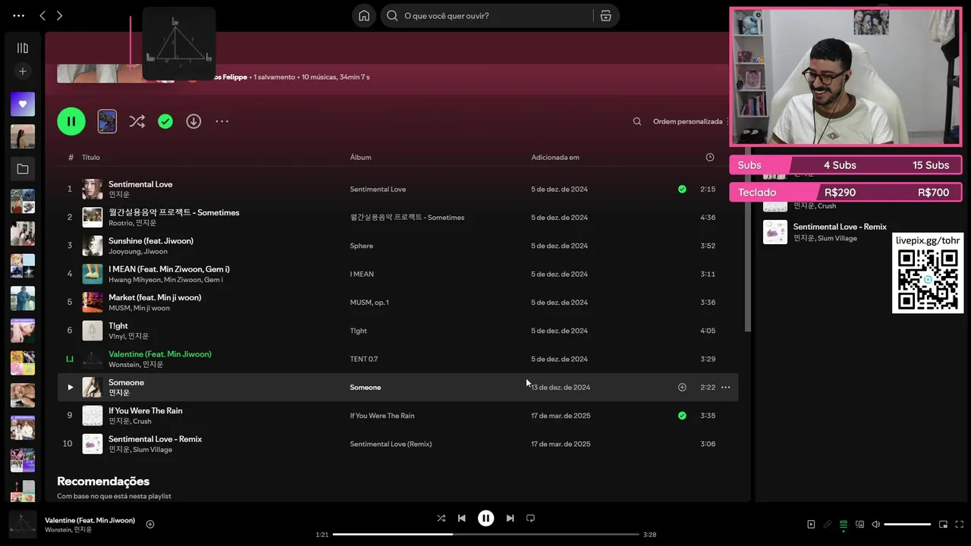Click the 'Sentimental Love - Remix' row thumbnail
The width and height of the screenshot is (971, 546).
click(93, 444)
